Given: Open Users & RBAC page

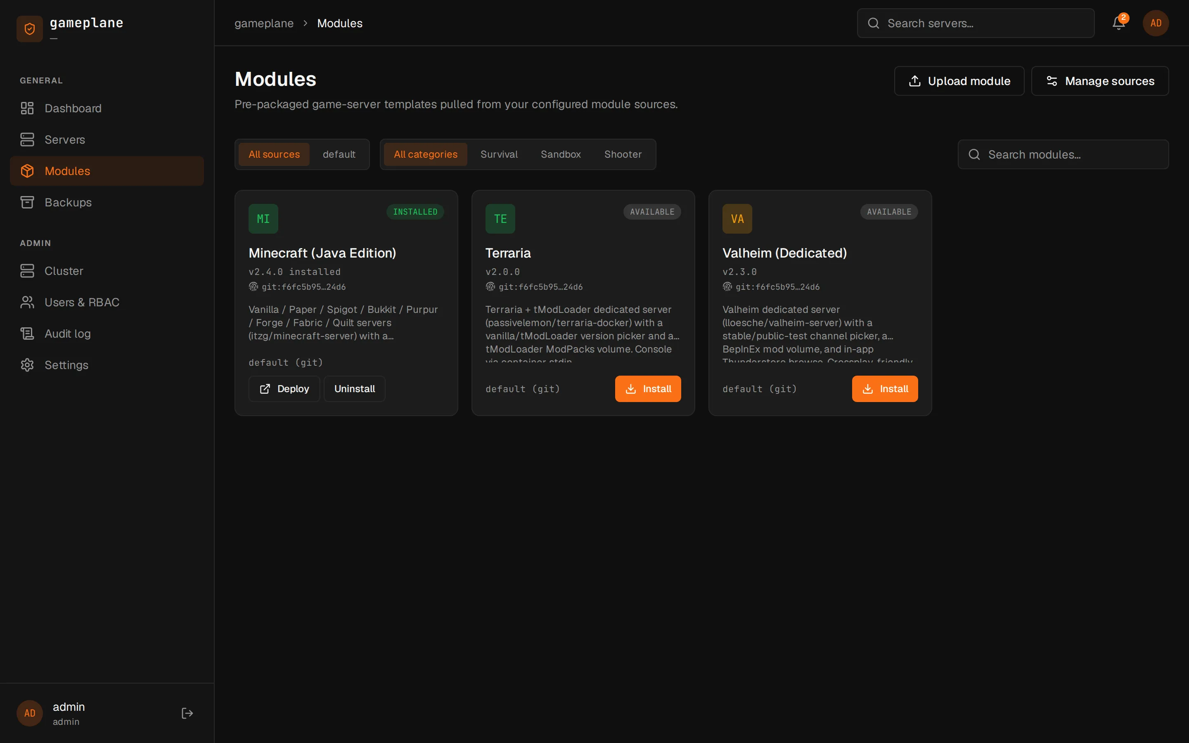Looking at the screenshot, I should (x=107, y=302).
